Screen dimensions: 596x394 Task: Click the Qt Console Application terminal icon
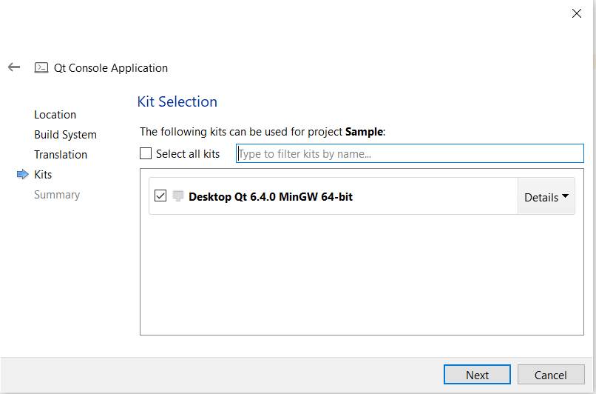(41, 68)
